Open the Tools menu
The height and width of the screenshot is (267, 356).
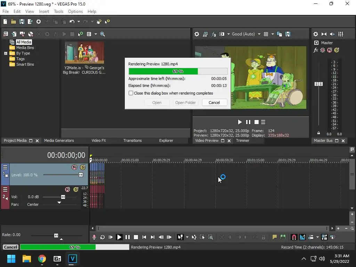58,11
